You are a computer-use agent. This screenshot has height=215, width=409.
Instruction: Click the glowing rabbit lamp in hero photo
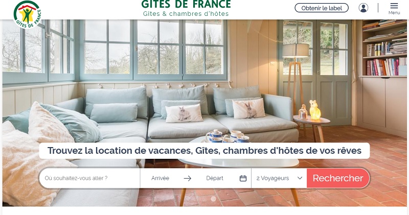click(x=315, y=110)
